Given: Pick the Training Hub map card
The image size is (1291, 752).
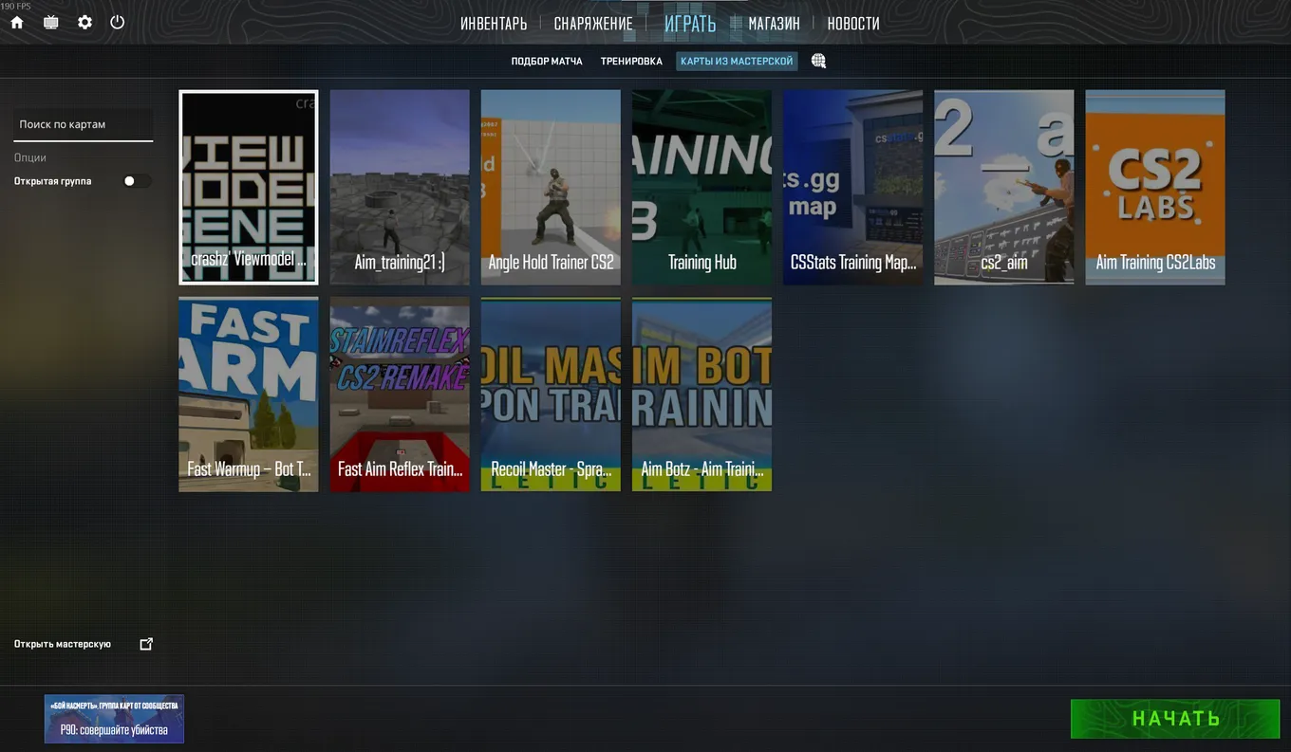Looking at the screenshot, I should tap(702, 187).
